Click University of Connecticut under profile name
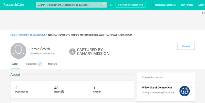This screenshot has width=205, height=103. [x=42, y=53]
